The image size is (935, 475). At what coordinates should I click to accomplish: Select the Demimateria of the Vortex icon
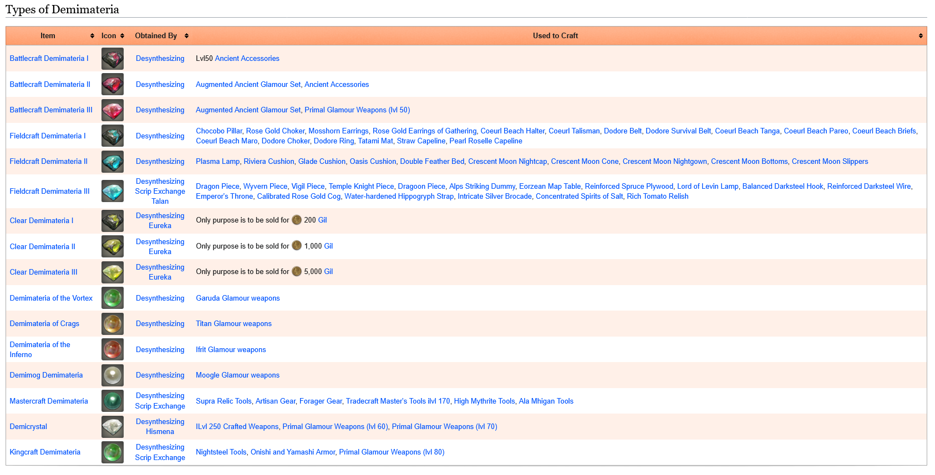(x=113, y=298)
